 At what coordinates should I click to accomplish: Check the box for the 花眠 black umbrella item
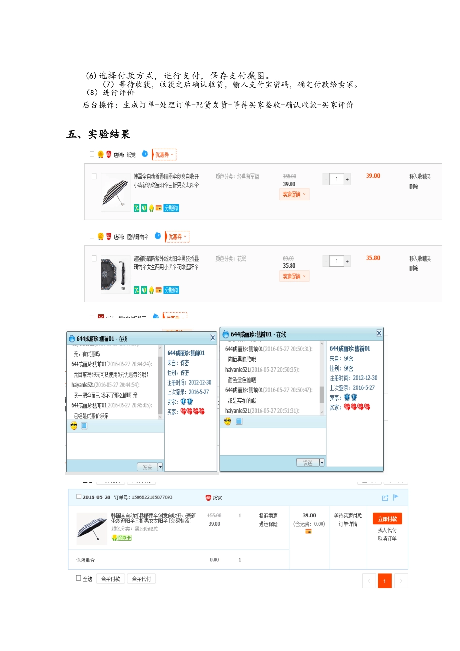point(94,258)
